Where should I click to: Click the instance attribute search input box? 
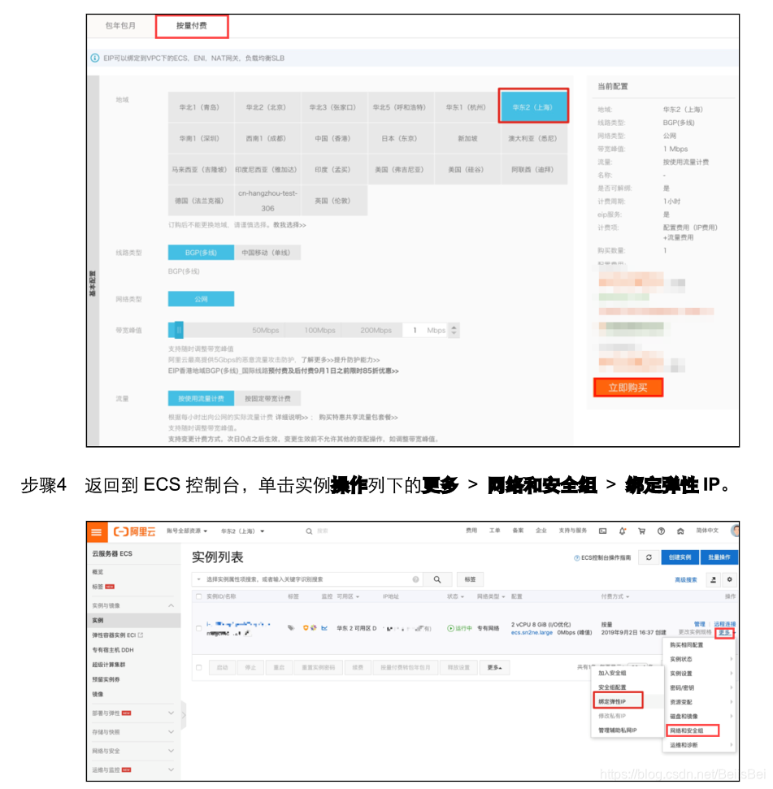[307, 579]
